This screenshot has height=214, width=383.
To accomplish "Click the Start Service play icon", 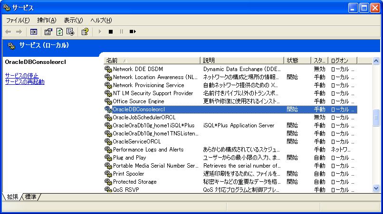I will pyautogui.click(x=100, y=32).
